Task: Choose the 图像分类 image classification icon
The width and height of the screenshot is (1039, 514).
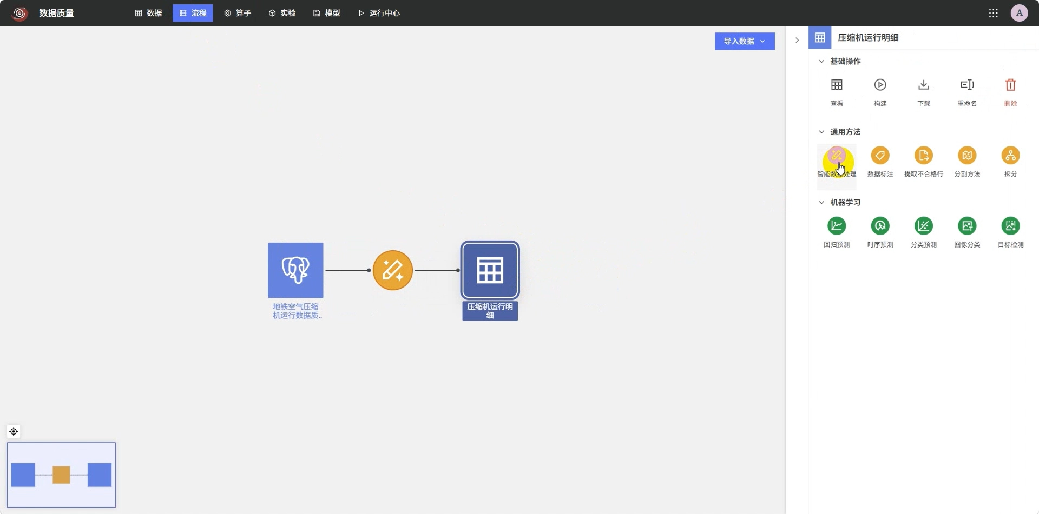Action: pos(967,226)
